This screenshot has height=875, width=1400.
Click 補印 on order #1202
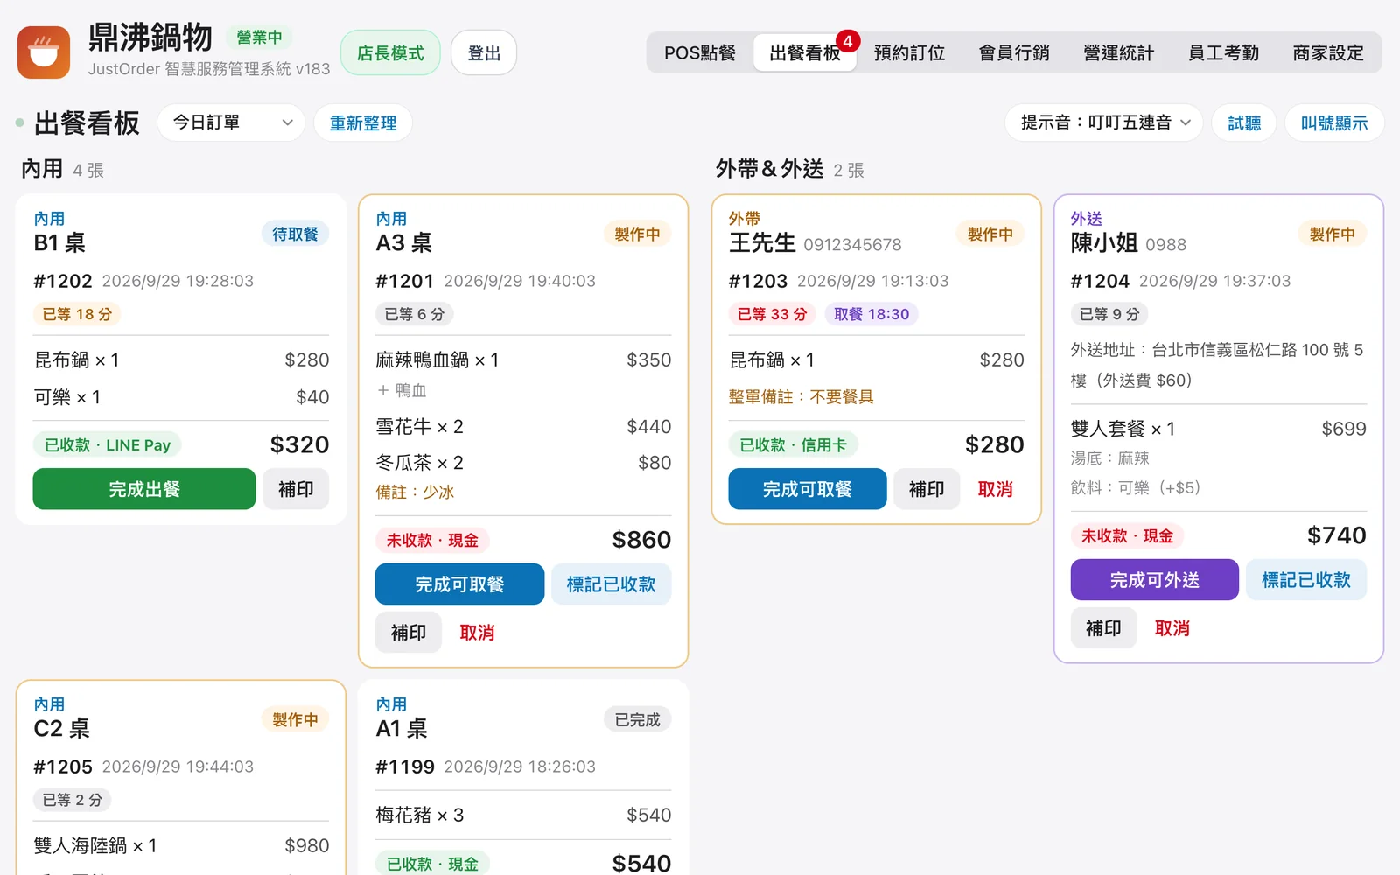click(296, 489)
